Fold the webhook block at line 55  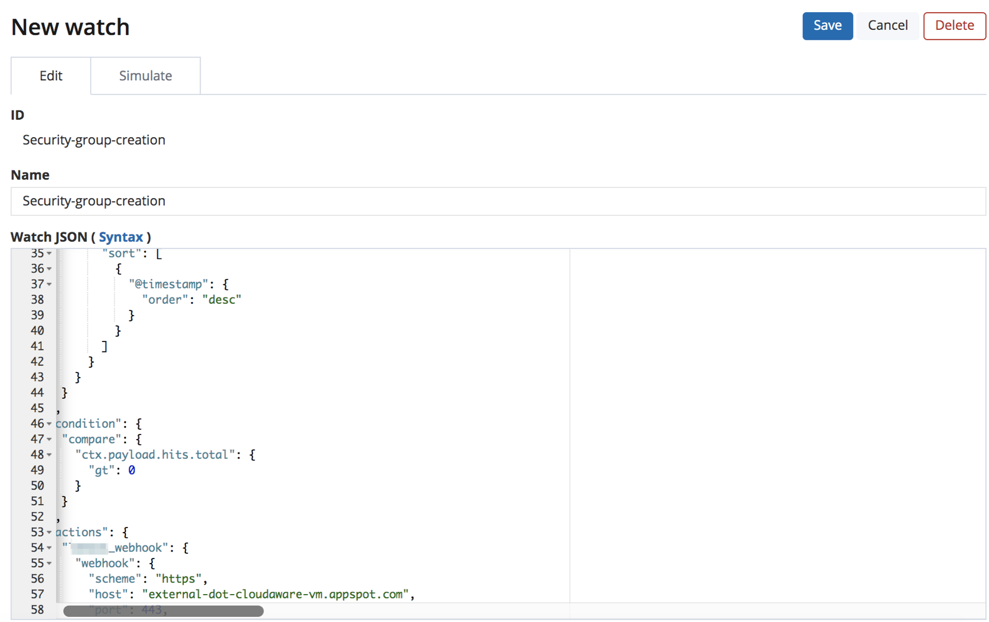tap(49, 564)
